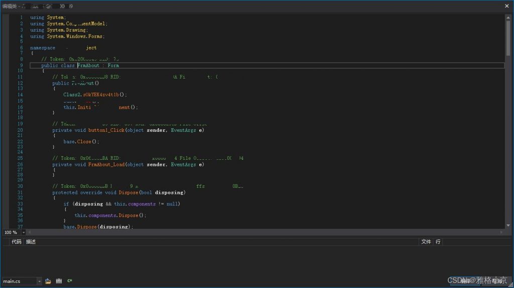
Task: Click the 'this.components.Dispose();' statement
Action: (110, 215)
